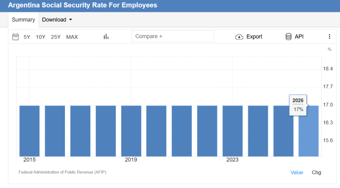Click the API database icon

pyautogui.click(x=289, y=37)
